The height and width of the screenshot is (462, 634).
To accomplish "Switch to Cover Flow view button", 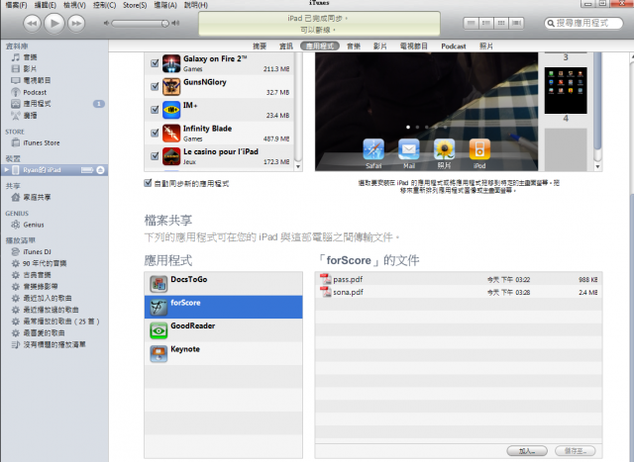I will point(516,23).
